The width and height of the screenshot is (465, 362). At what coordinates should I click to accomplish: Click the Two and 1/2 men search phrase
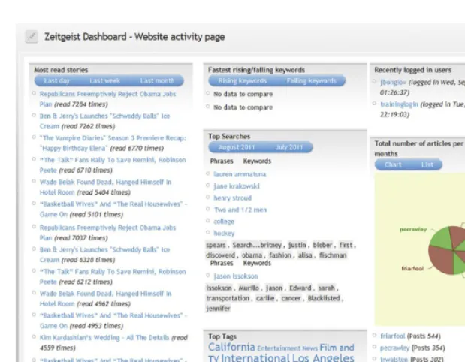(x=240, y=210)
